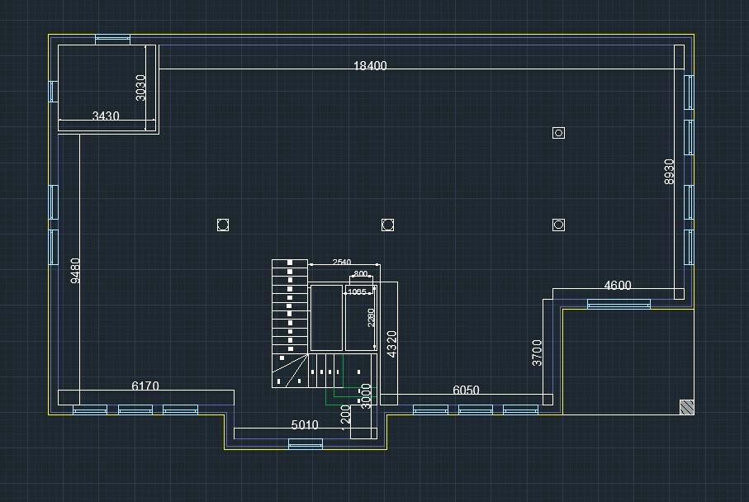Pick the 6050 bottom wall dimension
The height and width of the screenshot is (502, 749).
[466, 391]
